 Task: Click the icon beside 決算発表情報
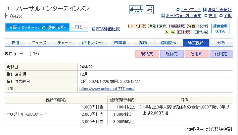pos(205,10)
